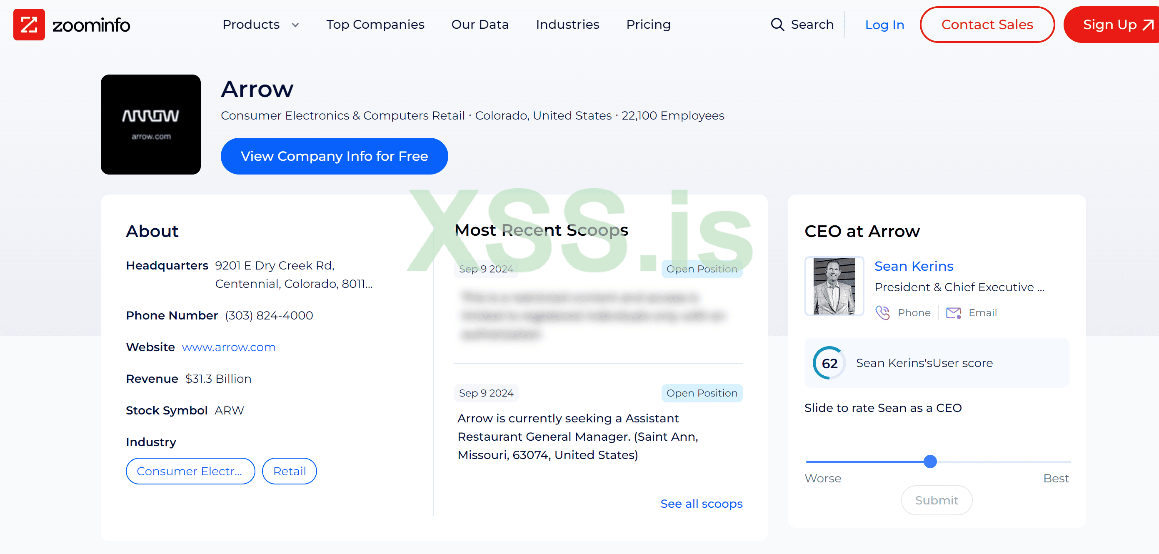Expand the Products dropdown chevron
Screen dimensions: 1159x554
click(x=295, y=25)
